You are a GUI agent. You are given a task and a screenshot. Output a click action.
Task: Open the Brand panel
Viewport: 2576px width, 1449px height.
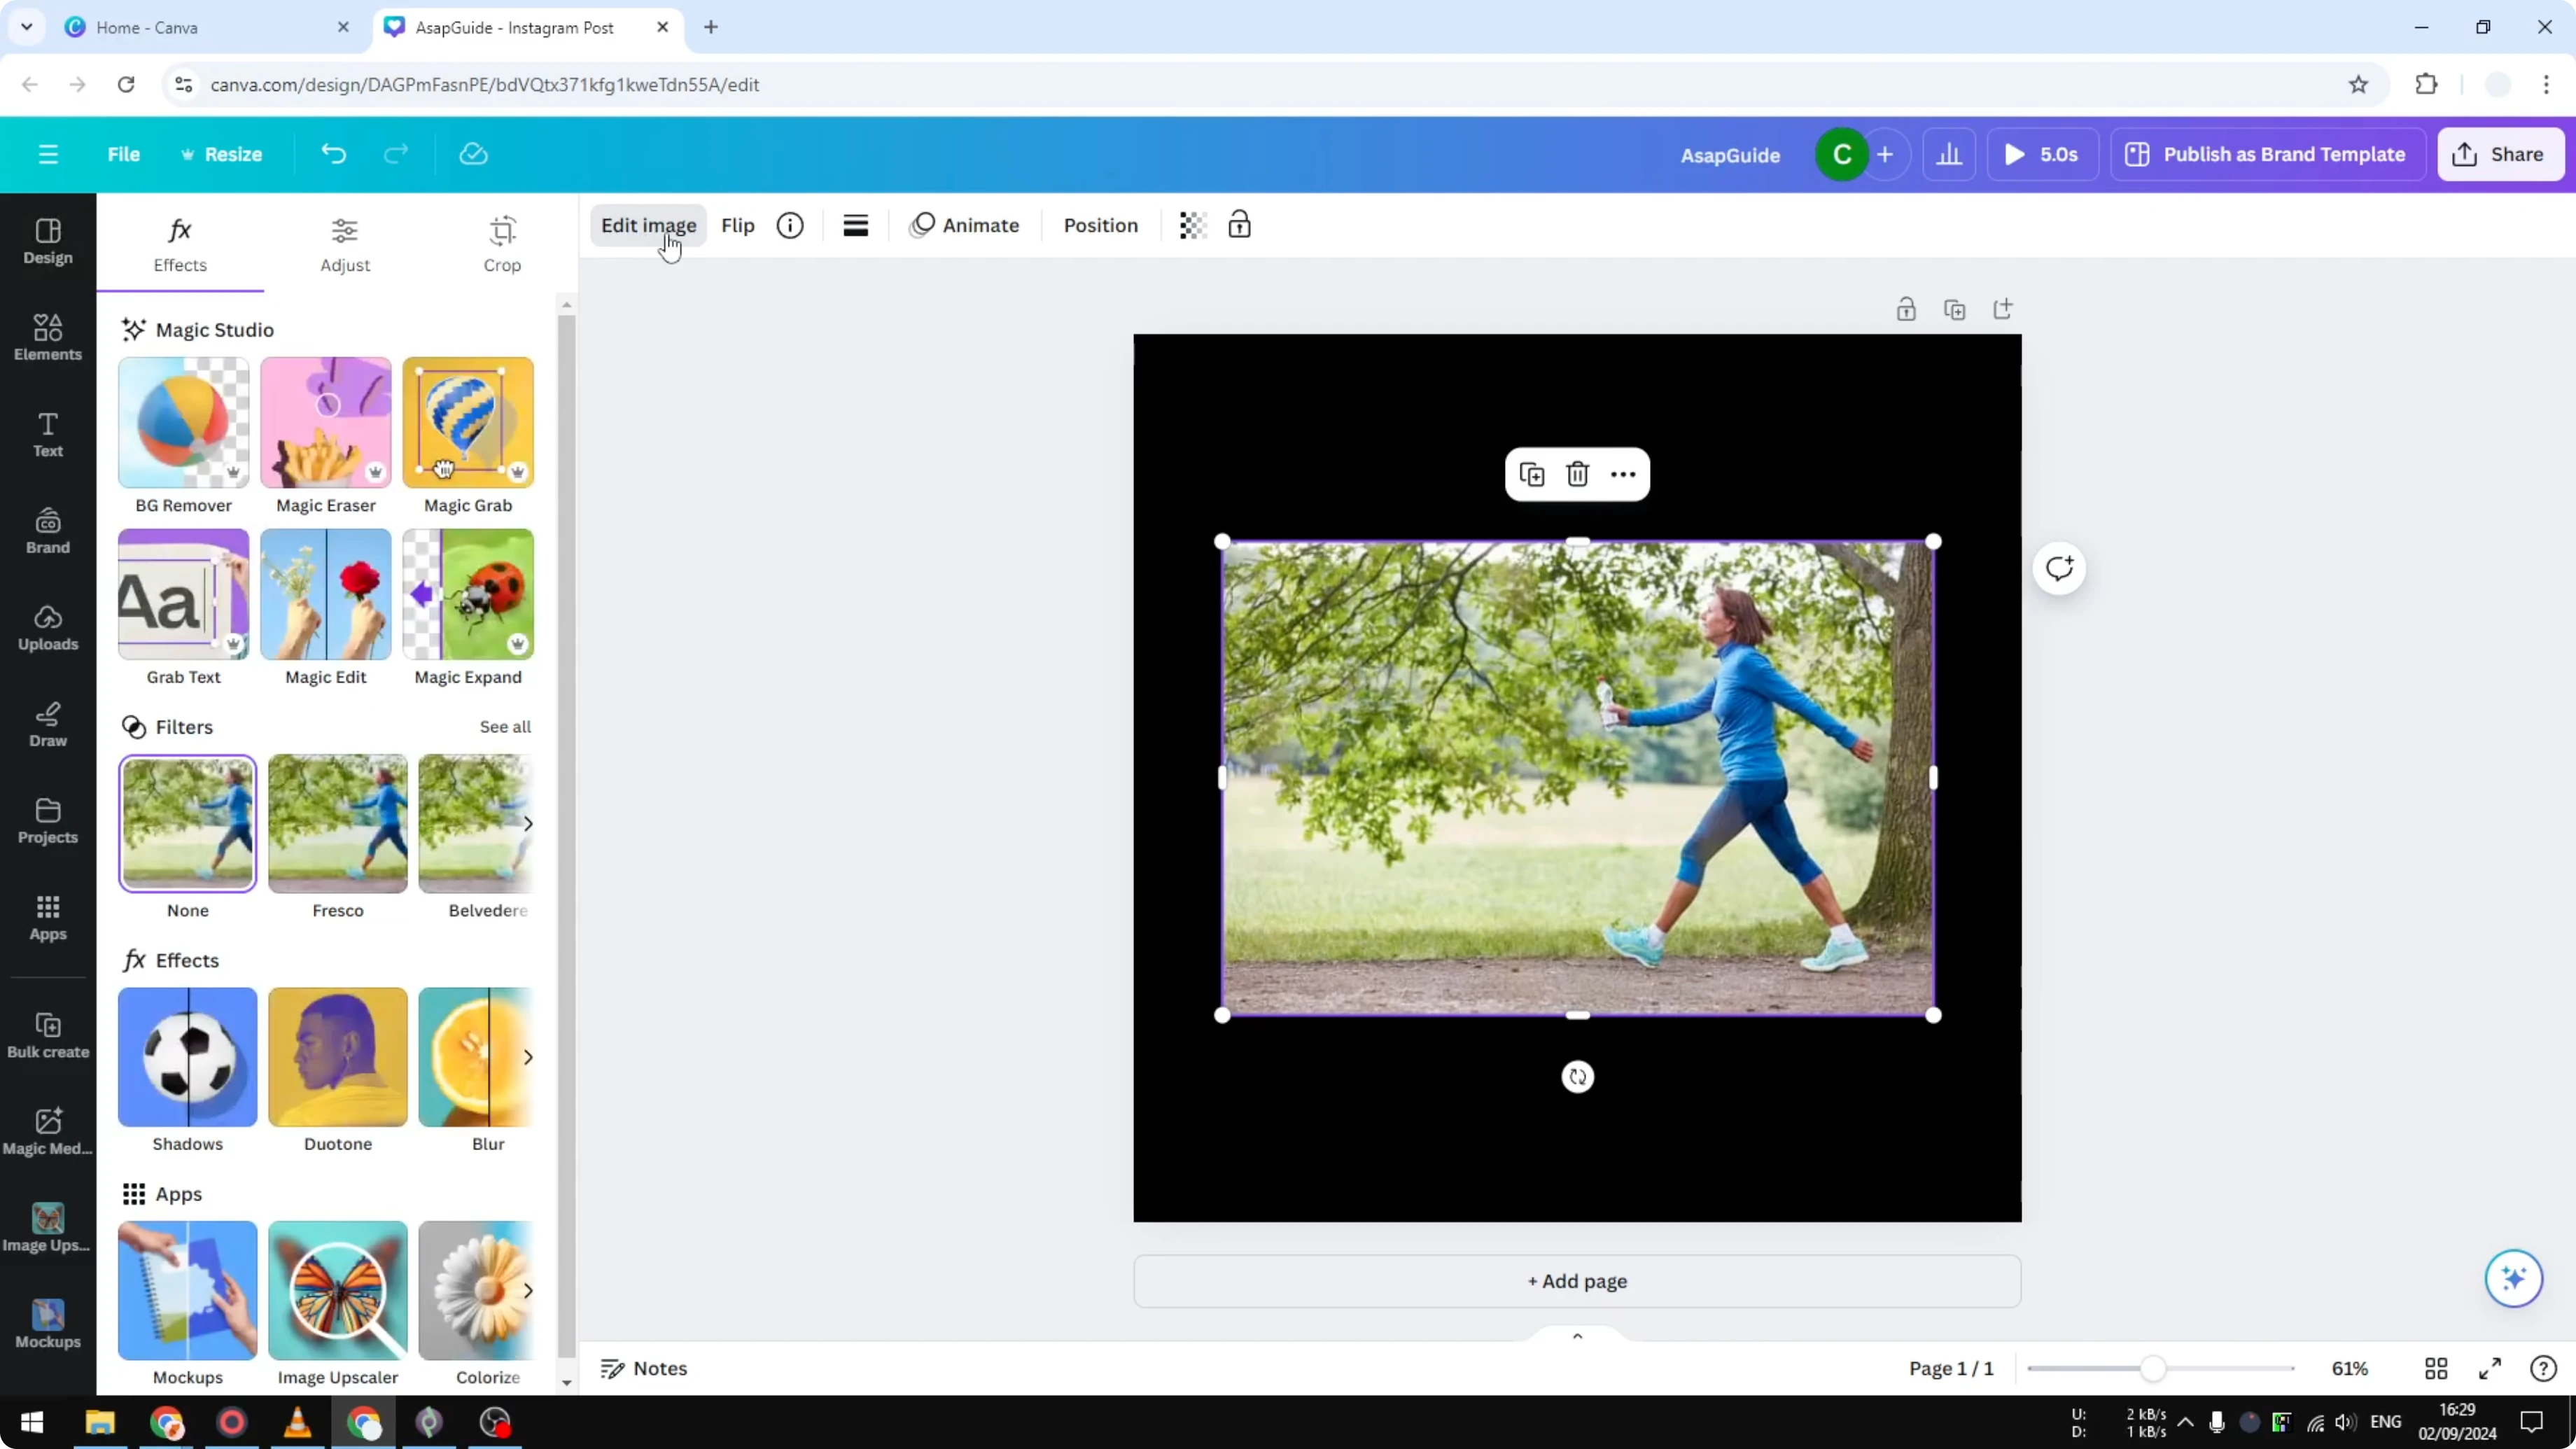(48, 531)
